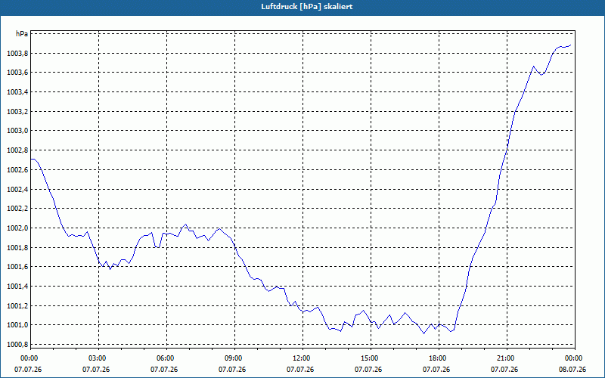Select the 08.07.26 date label
The height and width of the screenshot is (378, 605).
click(x=572, y=370)
